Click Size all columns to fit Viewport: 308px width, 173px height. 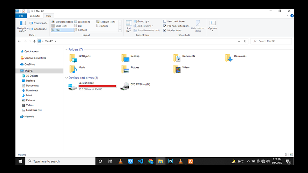point(147,30)
